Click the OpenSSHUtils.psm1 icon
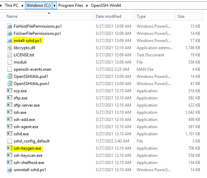This screenshot has width=207, height=178. [10, 84]
